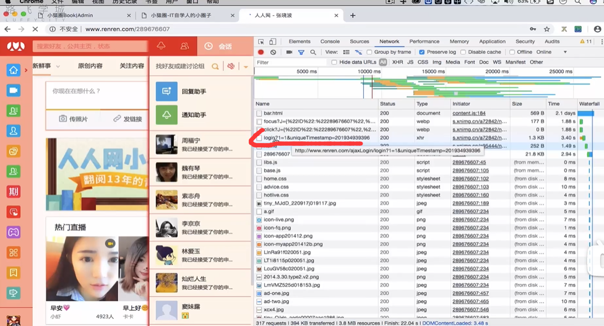604x326 pixels.
Task: Click the DevTools record network log button
Action: pyautogui.click(x=261, y=52)
